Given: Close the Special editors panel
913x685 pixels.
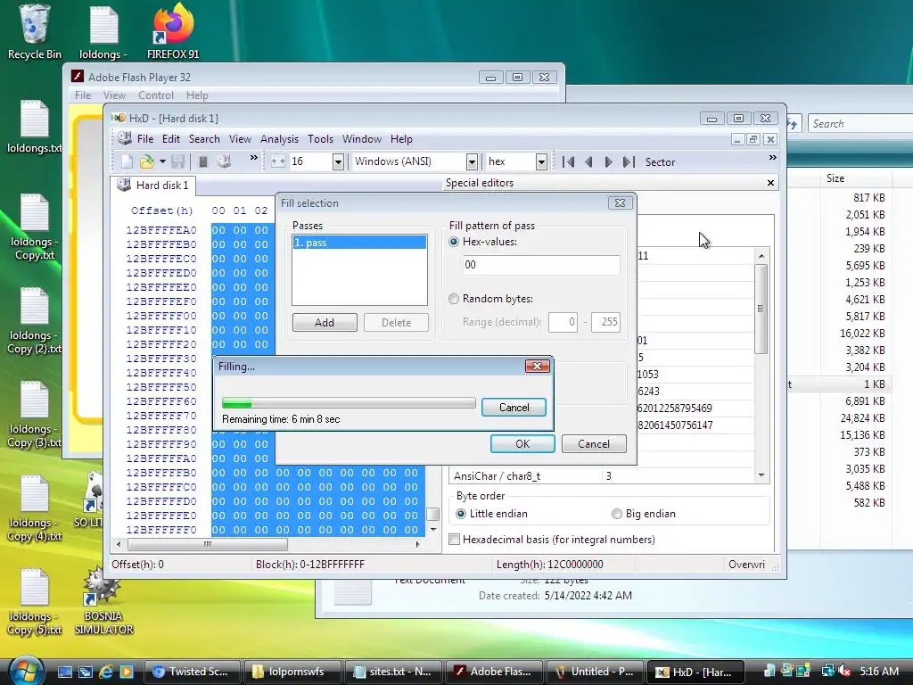Looking at the screenshot, I should (x=770, y=183).
